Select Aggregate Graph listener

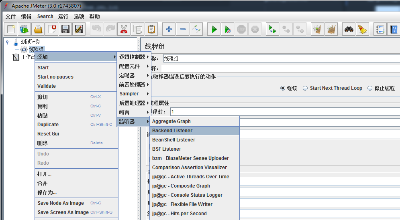(x=195, y=121)
